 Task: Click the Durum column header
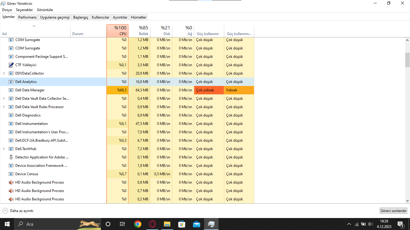point(89,31)
